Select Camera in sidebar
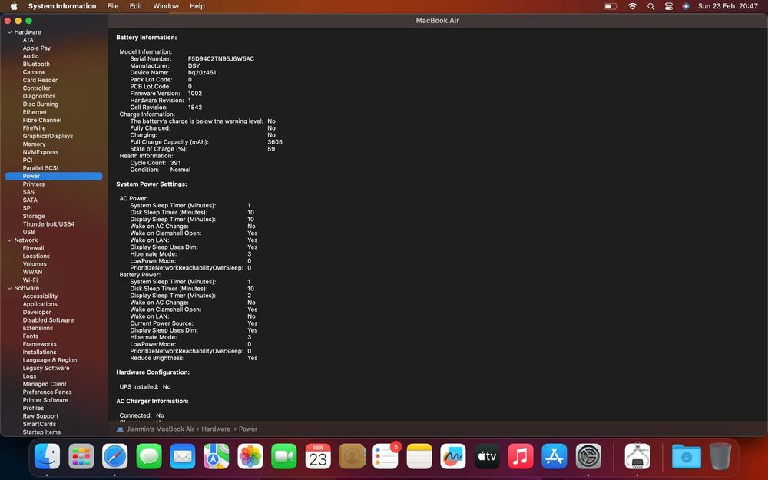The height and width of the screenshot is (480, 768). 33,72
